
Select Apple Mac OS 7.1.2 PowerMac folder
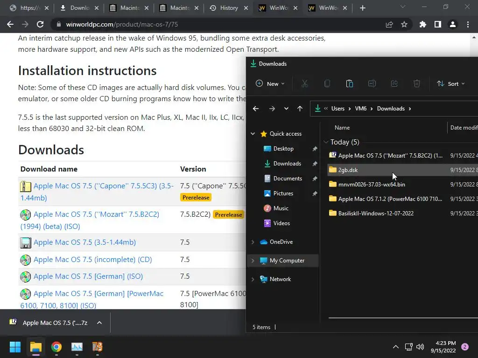click(402, 199)
